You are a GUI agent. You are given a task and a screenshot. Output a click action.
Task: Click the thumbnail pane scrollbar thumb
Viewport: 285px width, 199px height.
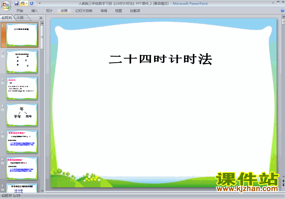(x=42, y=37)
